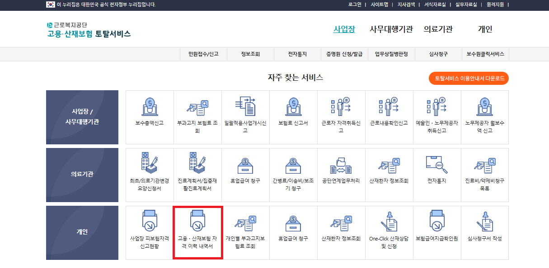Select the 보수총액신고 service icon
Screen dimensions: 549x268
pos(149,113)
